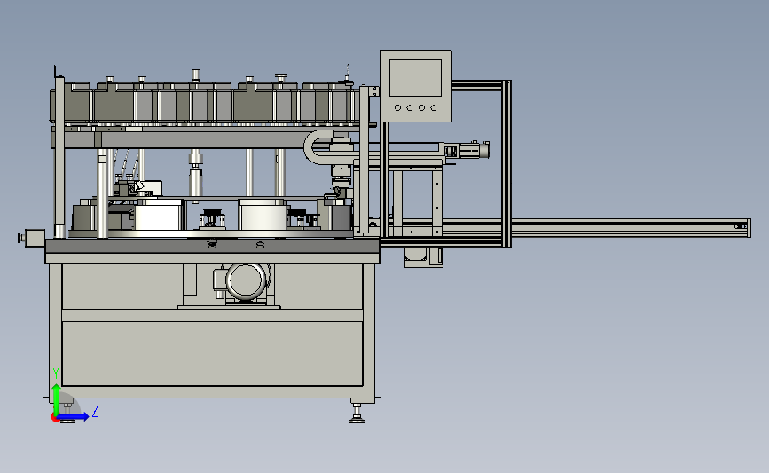The image size is (769, 473).
Task: Click the blue Z axis arrow
Action: (75, 417)
